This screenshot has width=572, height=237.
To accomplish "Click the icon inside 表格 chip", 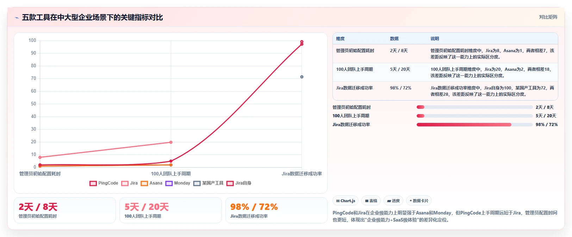I will pos(367,201).
